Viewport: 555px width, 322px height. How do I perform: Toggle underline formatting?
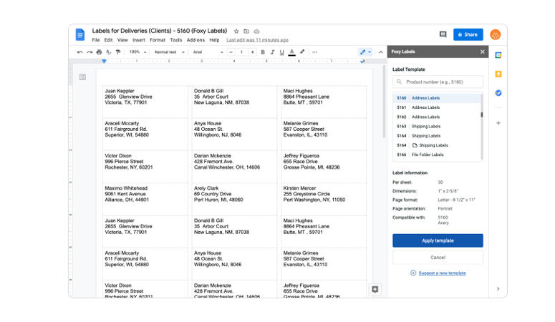coord(281,52)
